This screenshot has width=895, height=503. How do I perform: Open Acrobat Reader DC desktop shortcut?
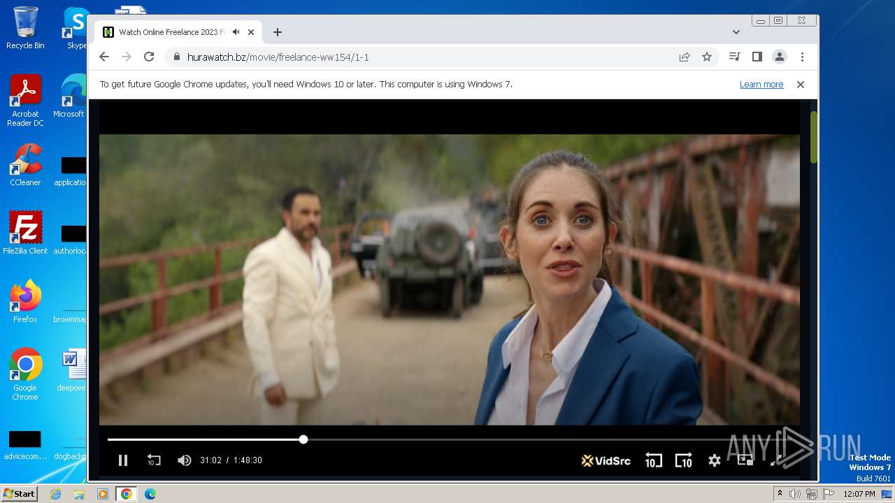pos(25,101)
